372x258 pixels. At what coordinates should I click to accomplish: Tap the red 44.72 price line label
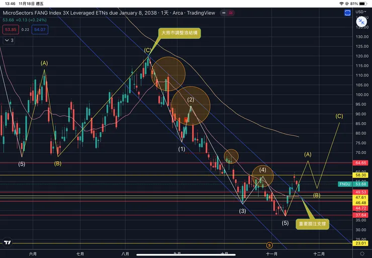(x=360, y=208)
